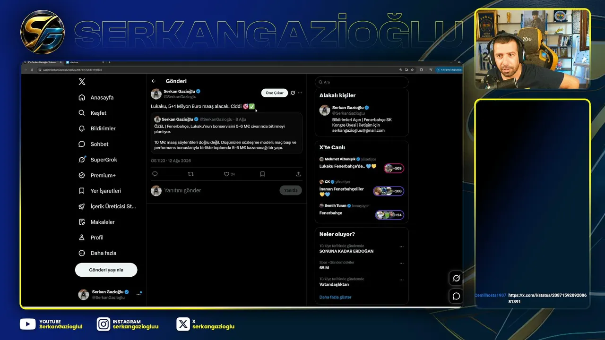Click the webcam feed thumbnail
Screen dimensions: 605x340
[x=532, y=49]
